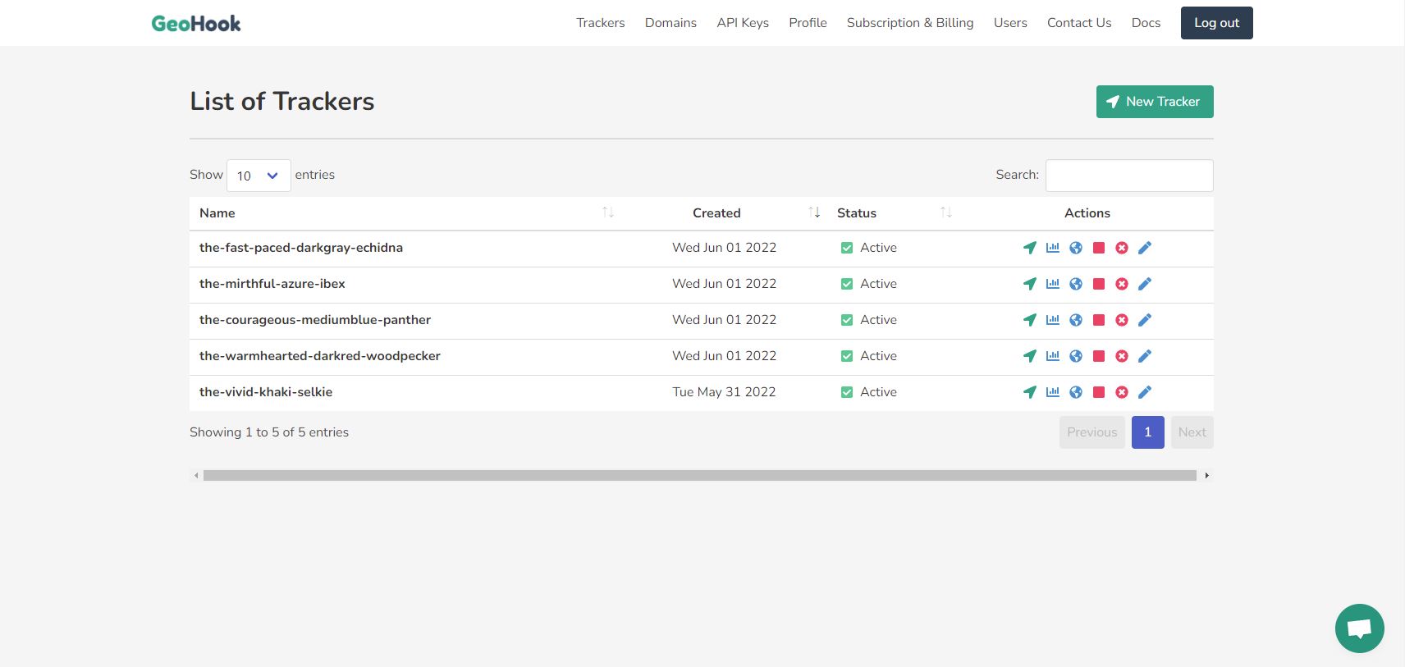
Task: Click red delete circle for the-vivid-khaki-selkie
Action: 1122,392
